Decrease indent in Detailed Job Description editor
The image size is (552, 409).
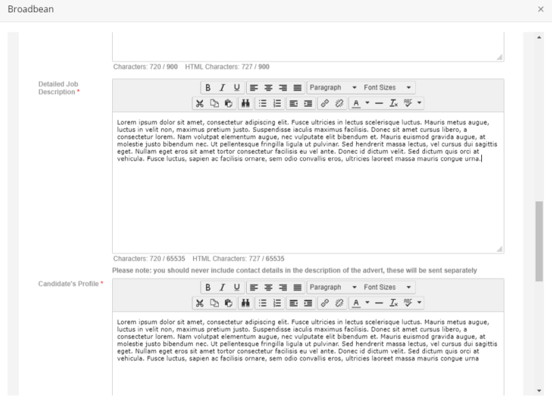point(294,103)
